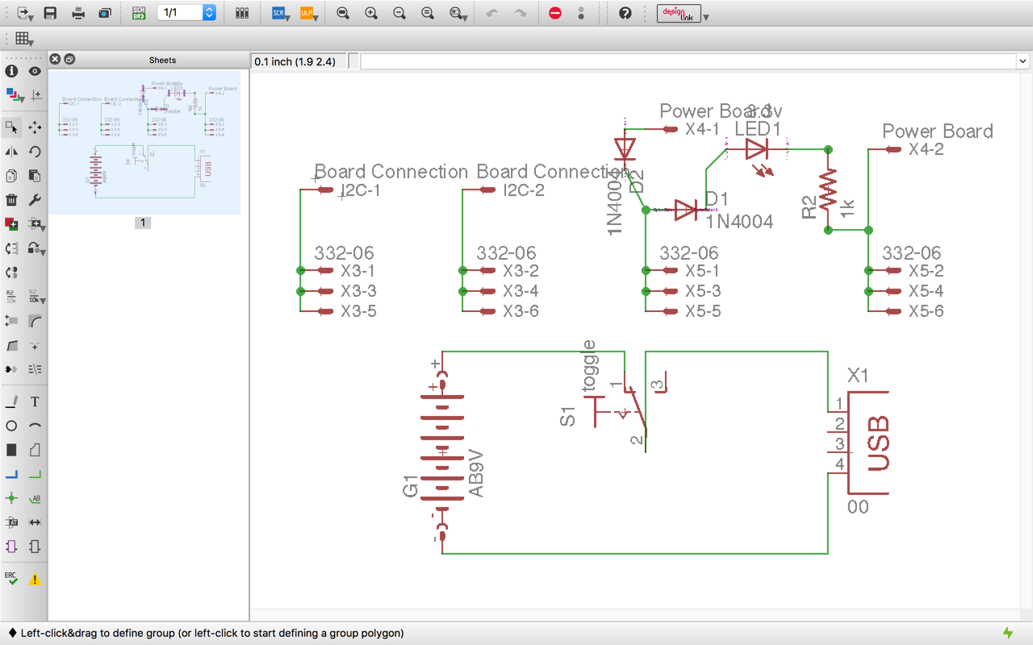Click the design link button
Image resolution: width=1033 pixels, height=645 pixels.
[683, 13]
